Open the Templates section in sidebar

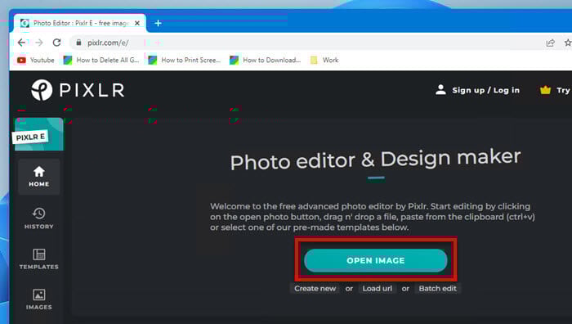click(39, 259)
